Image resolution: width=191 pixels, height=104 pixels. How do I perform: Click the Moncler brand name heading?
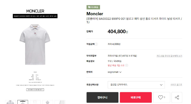(95, 14)
